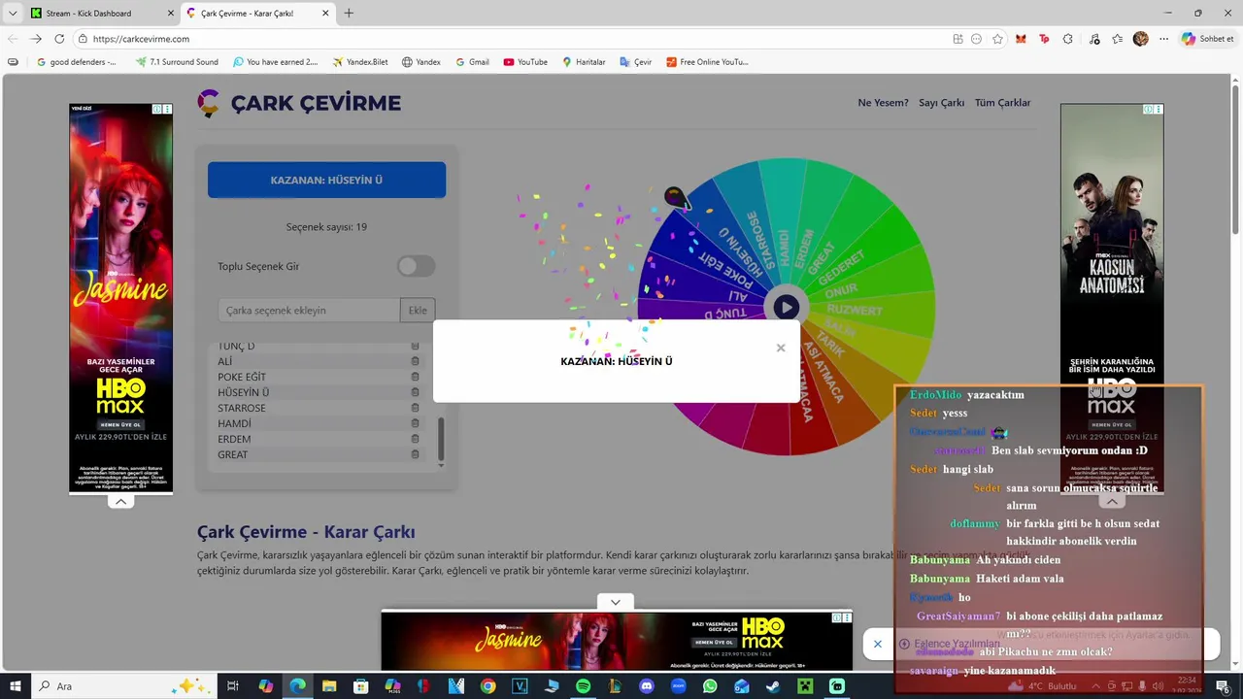Open the Tüm Çarklar menu link
Viewport: 1243px width, 699px height.
(x=1002, y=103)
